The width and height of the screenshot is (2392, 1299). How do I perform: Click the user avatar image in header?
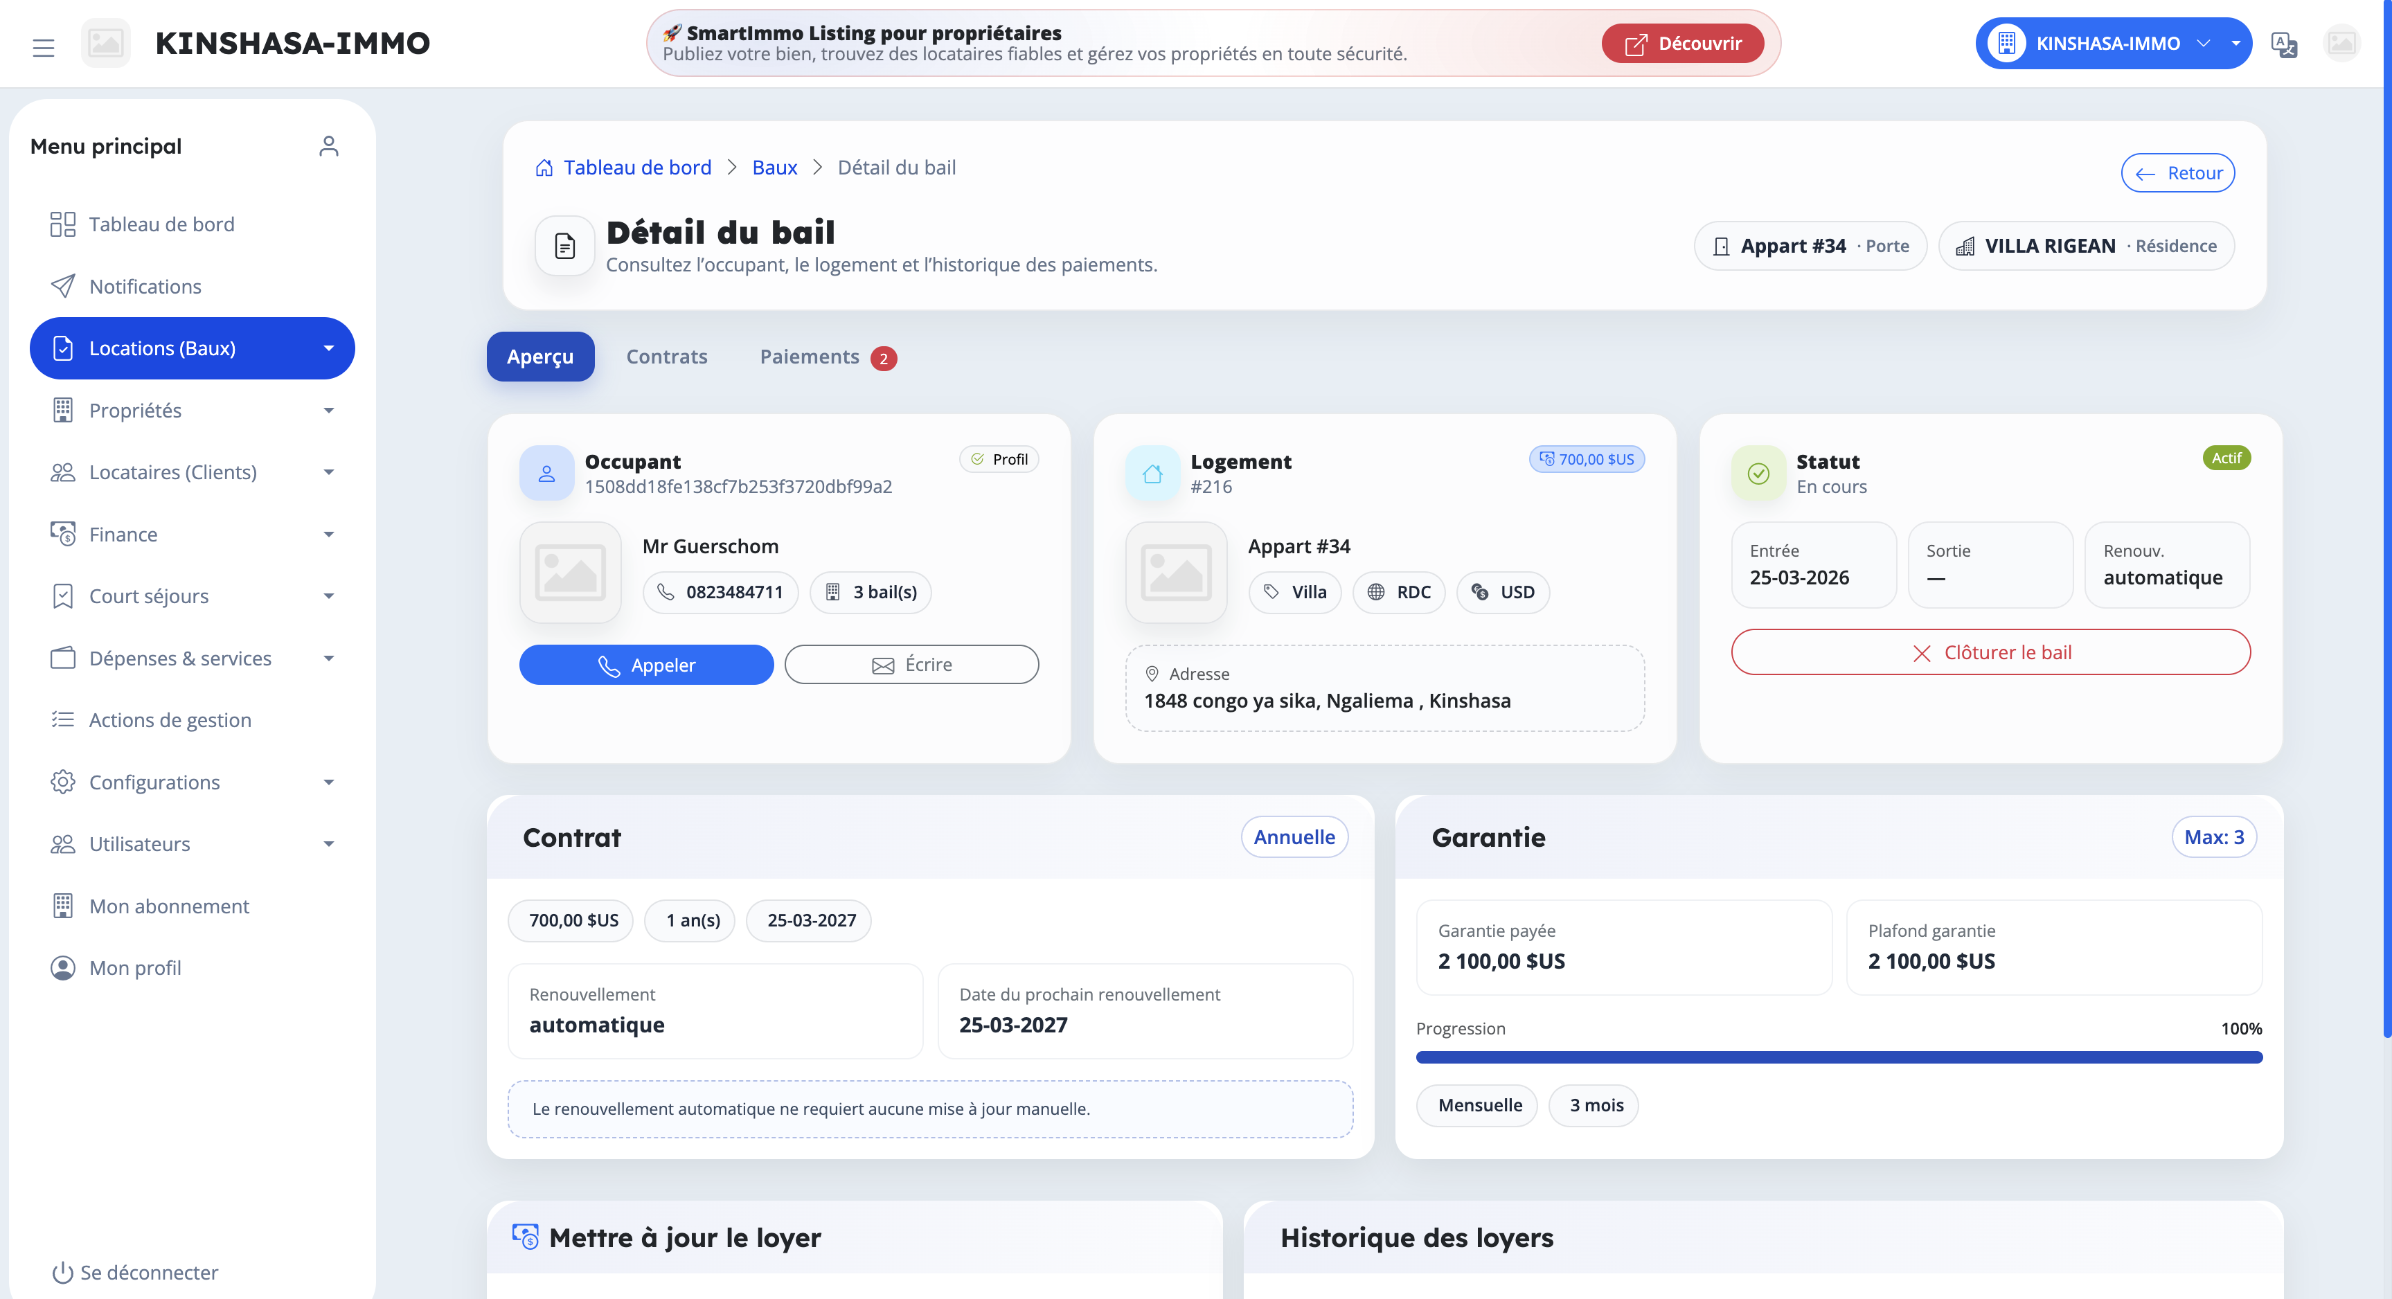(2342, 44)
